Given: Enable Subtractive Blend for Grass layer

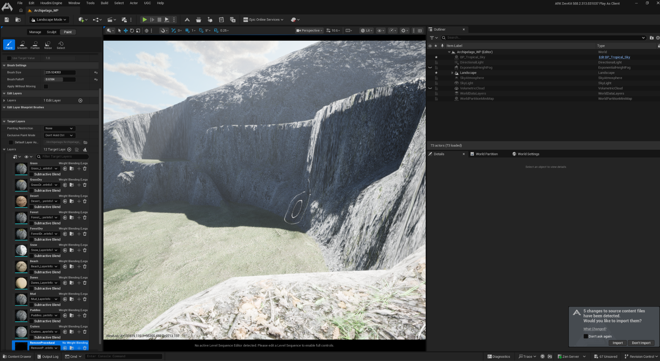Looking at the screenshot, I should coord(32,174).
